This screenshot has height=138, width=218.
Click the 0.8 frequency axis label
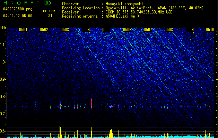(3, 97)
